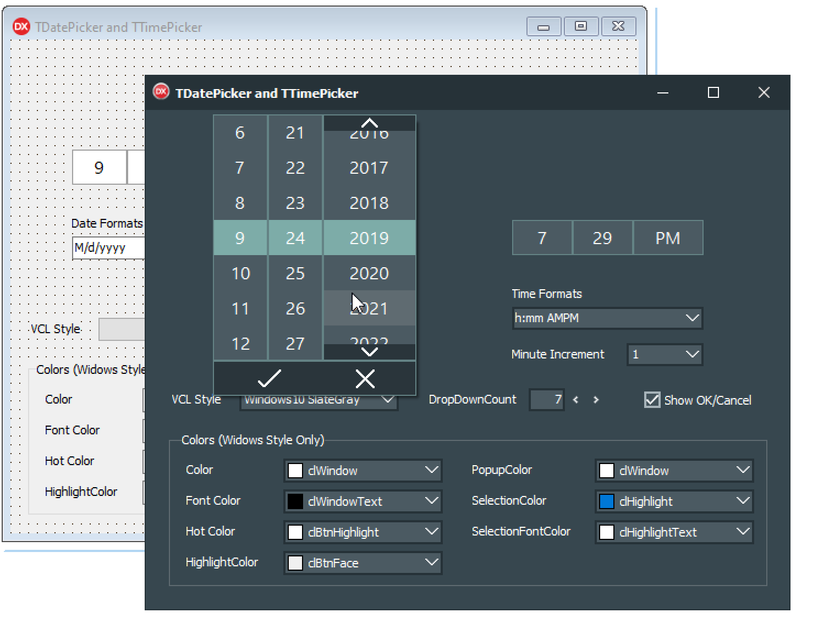Screen dimensions: 818x618
Task: Cancel date picker with the X icon
Action: 365,378
